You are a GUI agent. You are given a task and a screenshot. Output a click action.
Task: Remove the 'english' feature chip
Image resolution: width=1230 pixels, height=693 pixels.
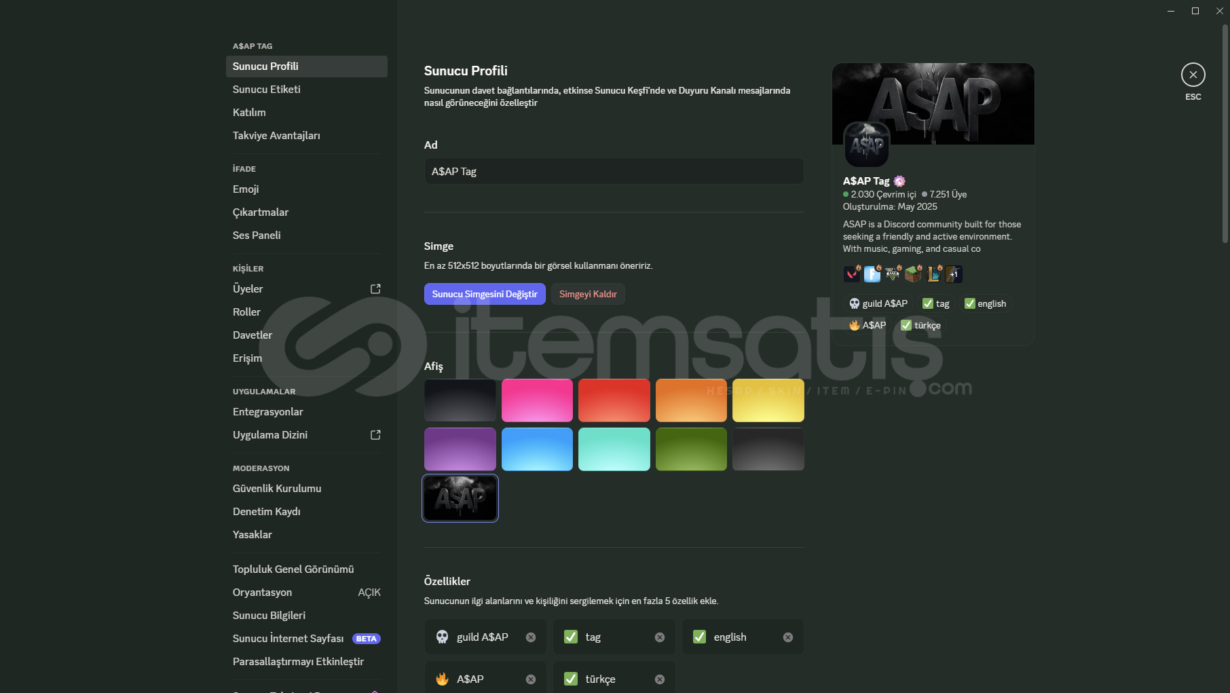787,637
